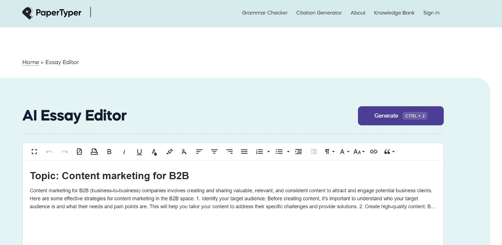This screenshot has height=245, width=502.
Task: Open background highlight color brush
Action: (169, 152)
